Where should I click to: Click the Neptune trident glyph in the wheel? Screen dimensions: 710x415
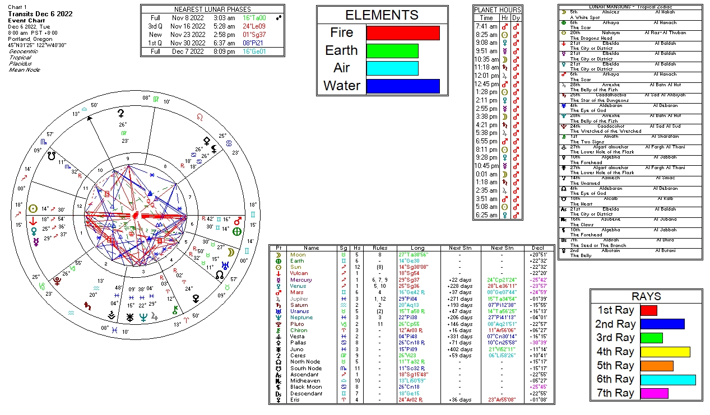click(x=142, y=318)
